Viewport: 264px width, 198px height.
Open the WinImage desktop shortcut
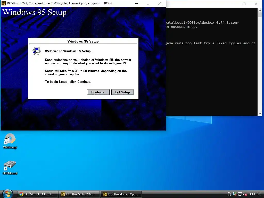tap(10, 141)
